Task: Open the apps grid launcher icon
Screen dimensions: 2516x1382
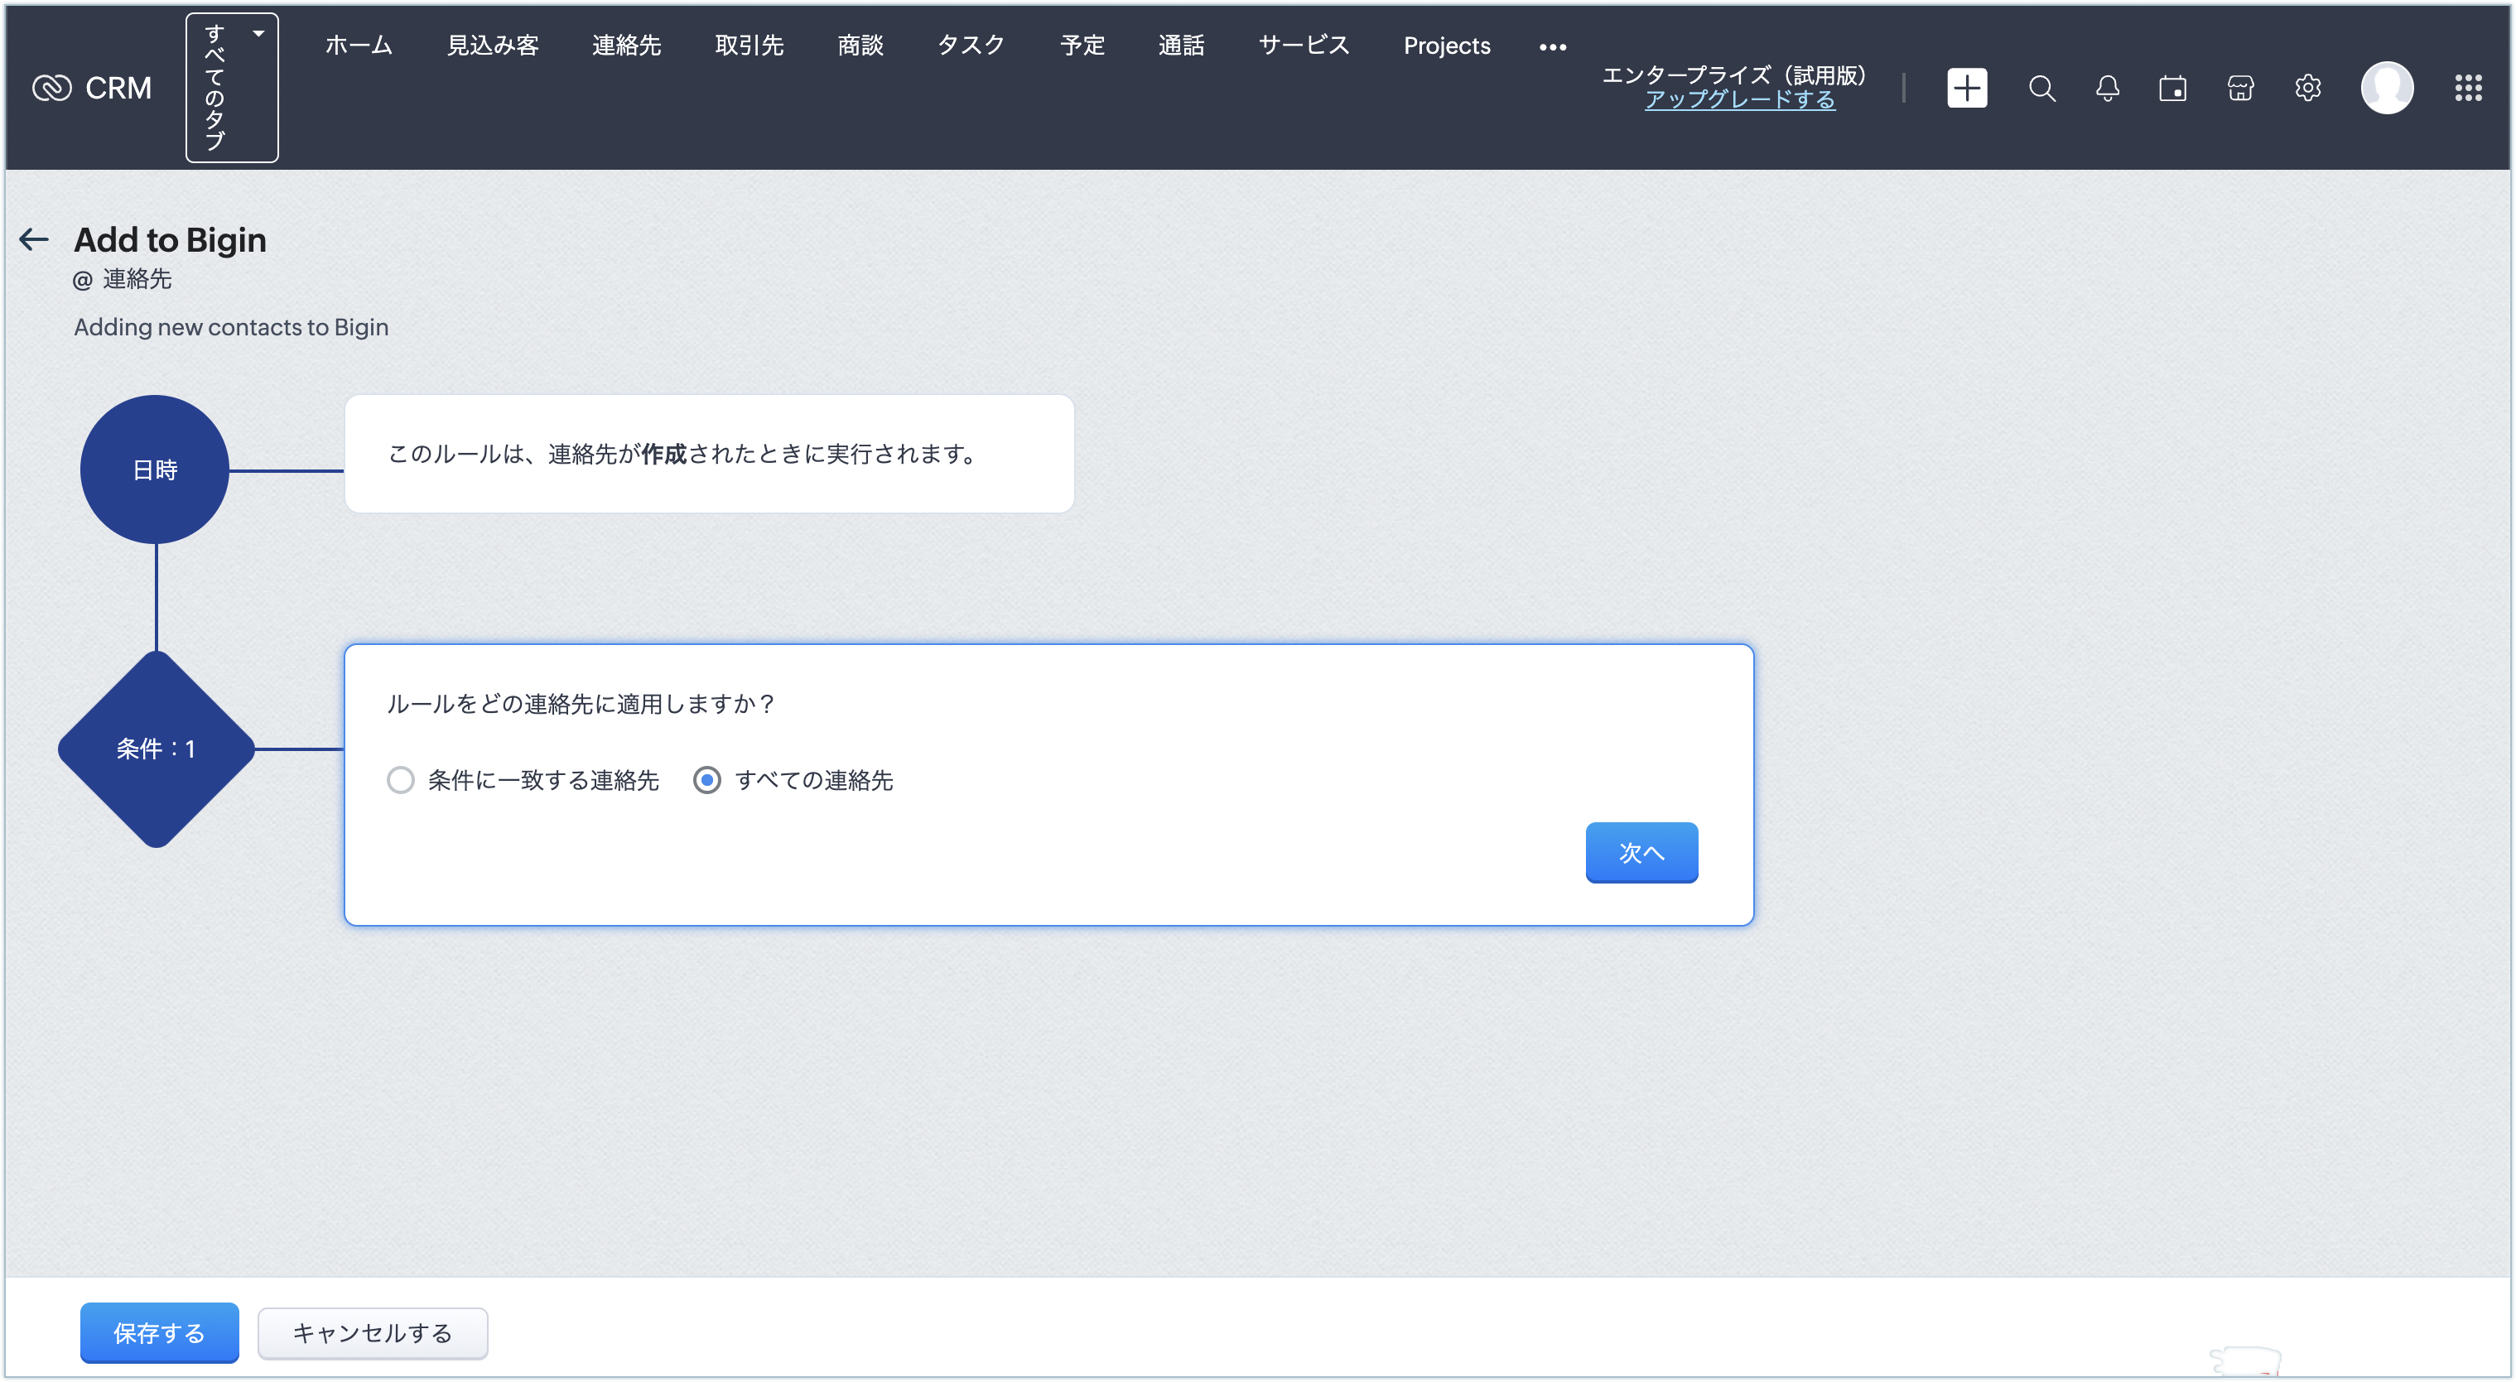Action: (x=2467, y=88)
